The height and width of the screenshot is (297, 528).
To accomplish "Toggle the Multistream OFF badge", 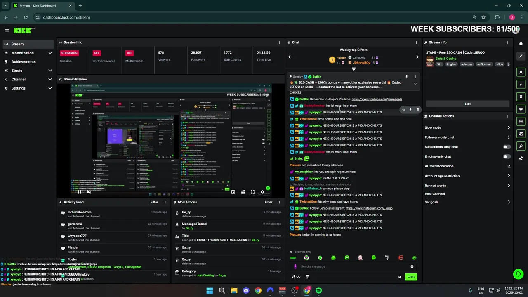I will [130, 53].
